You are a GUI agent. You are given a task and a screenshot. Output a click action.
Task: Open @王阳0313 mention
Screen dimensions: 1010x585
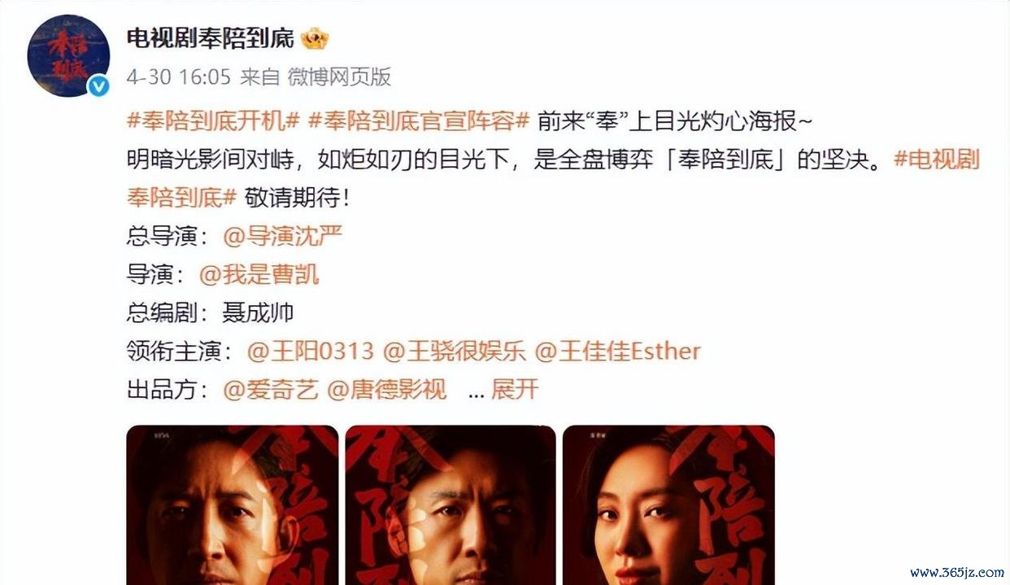tap(311, 351)
